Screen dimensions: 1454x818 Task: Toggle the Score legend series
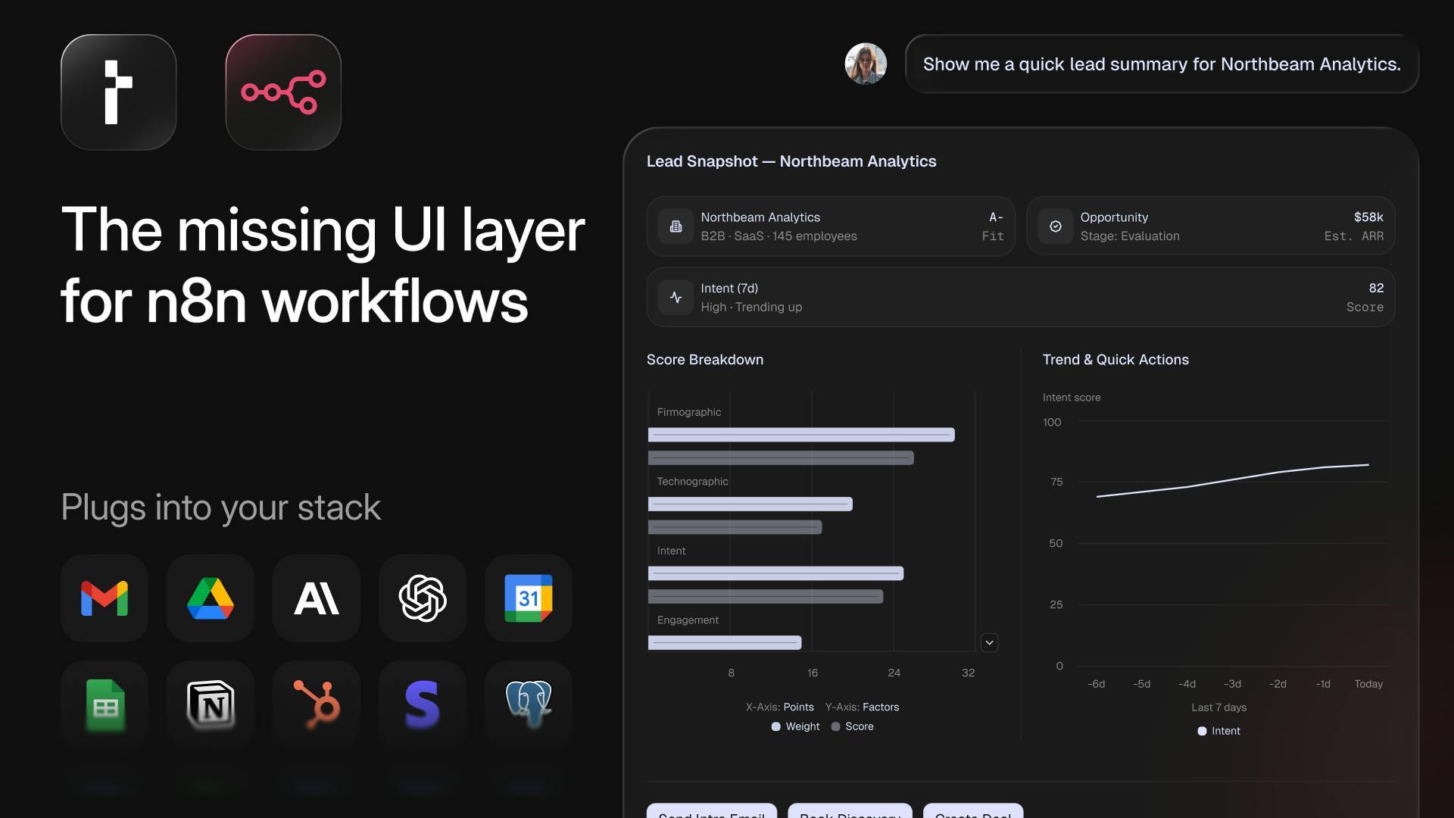tap(853, 726)
